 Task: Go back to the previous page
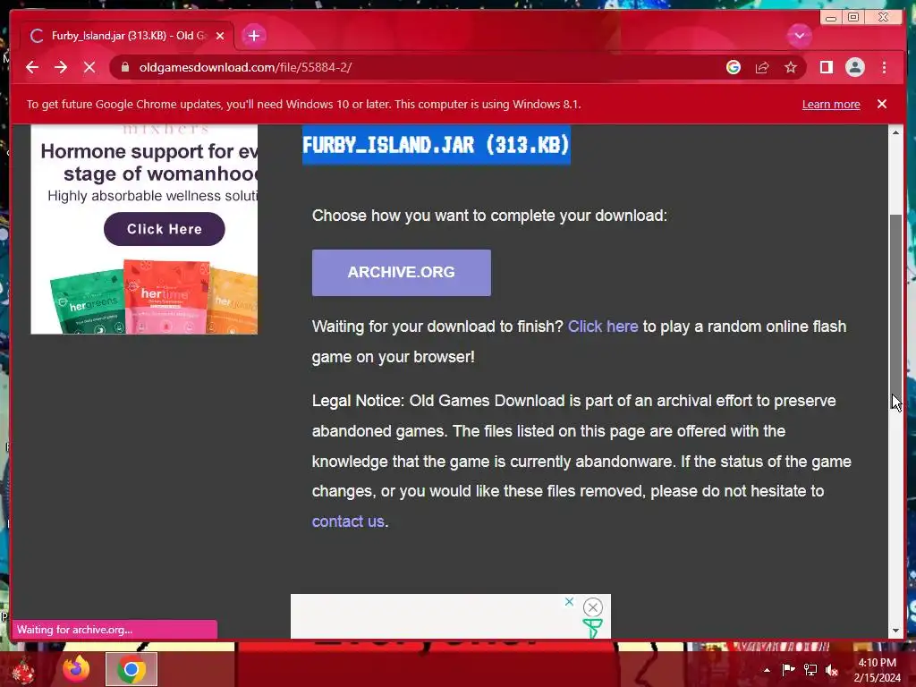pos(32,67)
